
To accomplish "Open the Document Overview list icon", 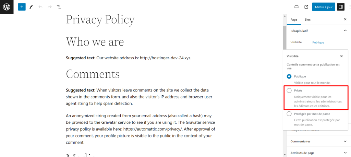I will click(59, 7).
